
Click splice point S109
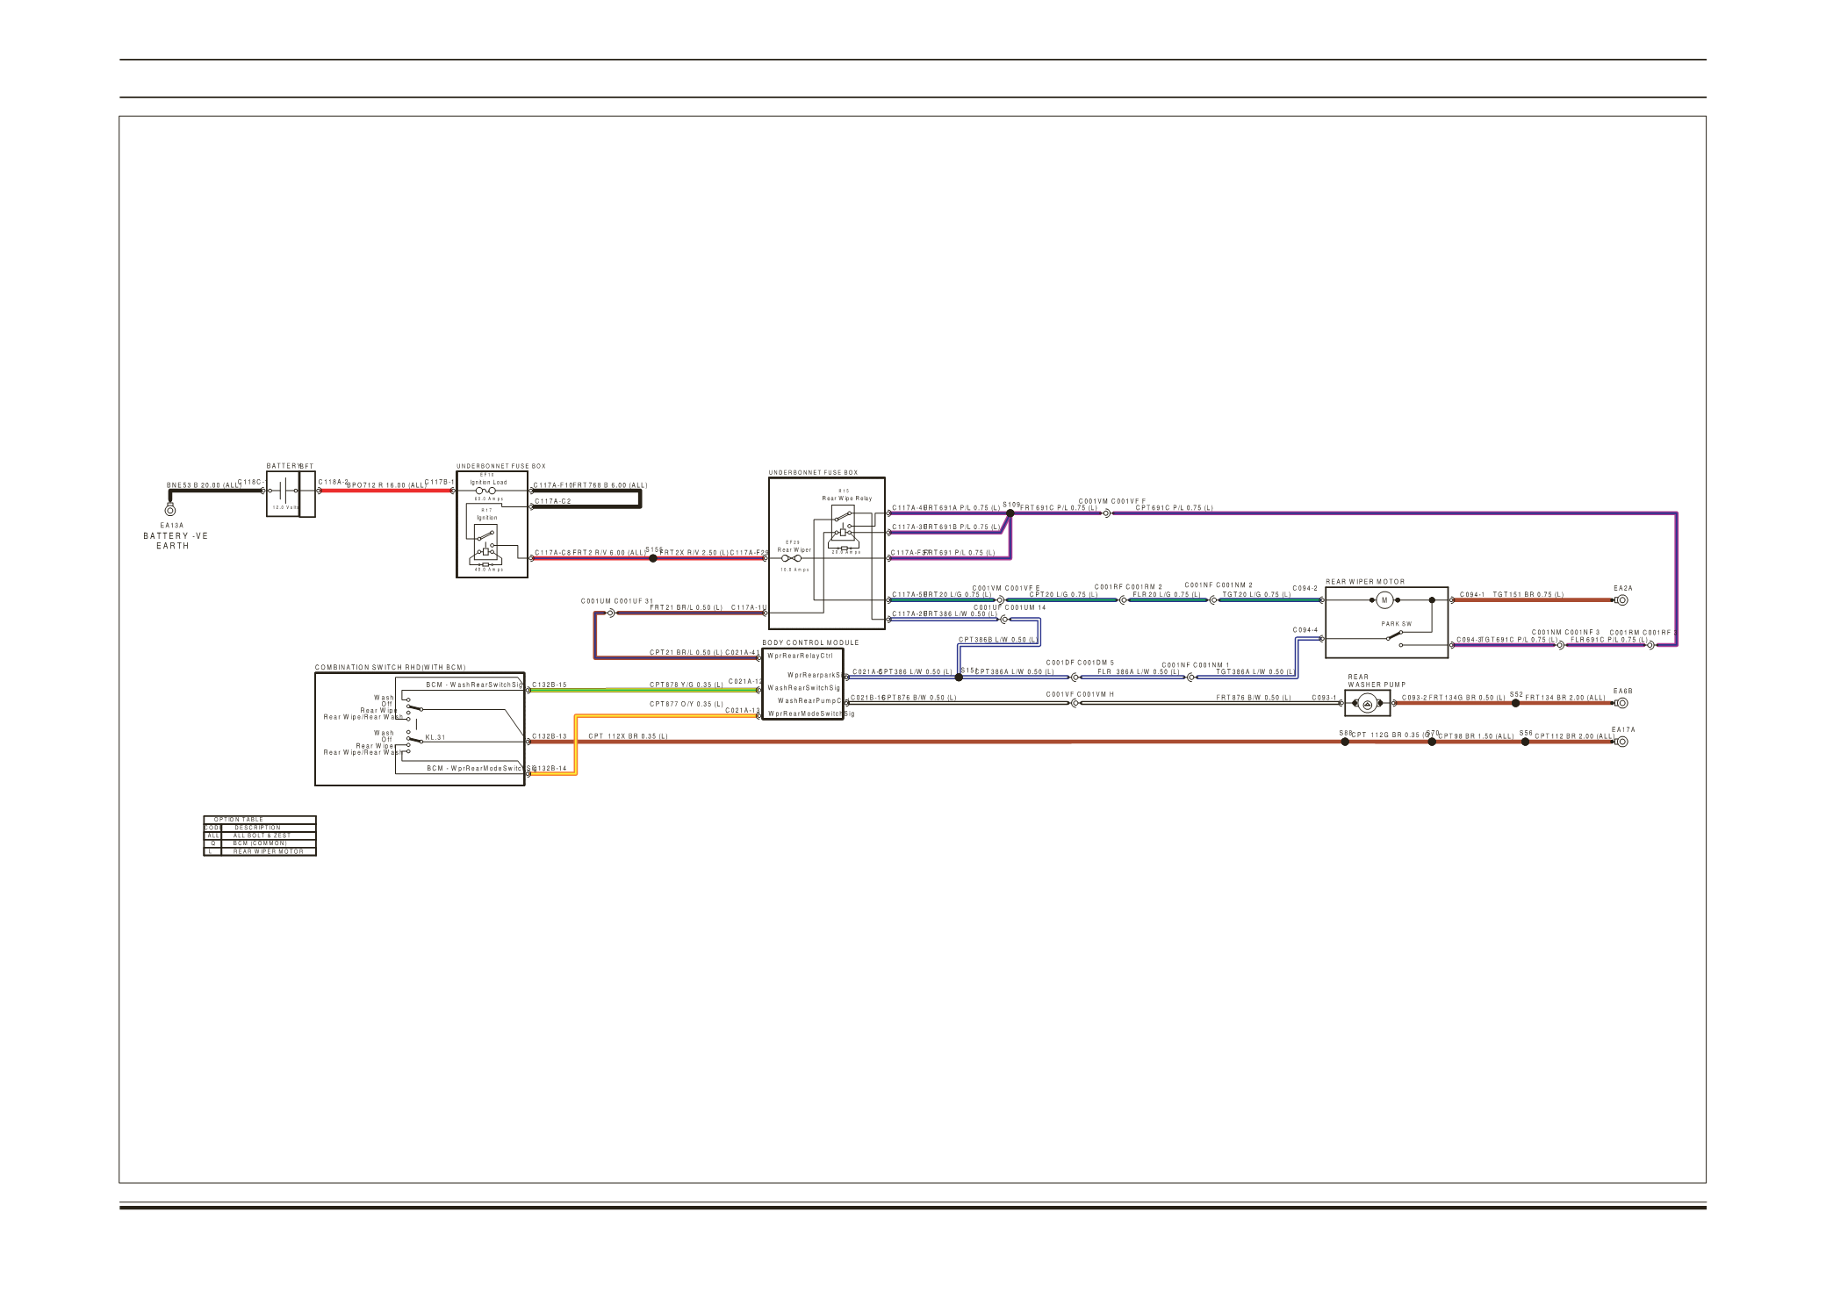click(1010, 513)
